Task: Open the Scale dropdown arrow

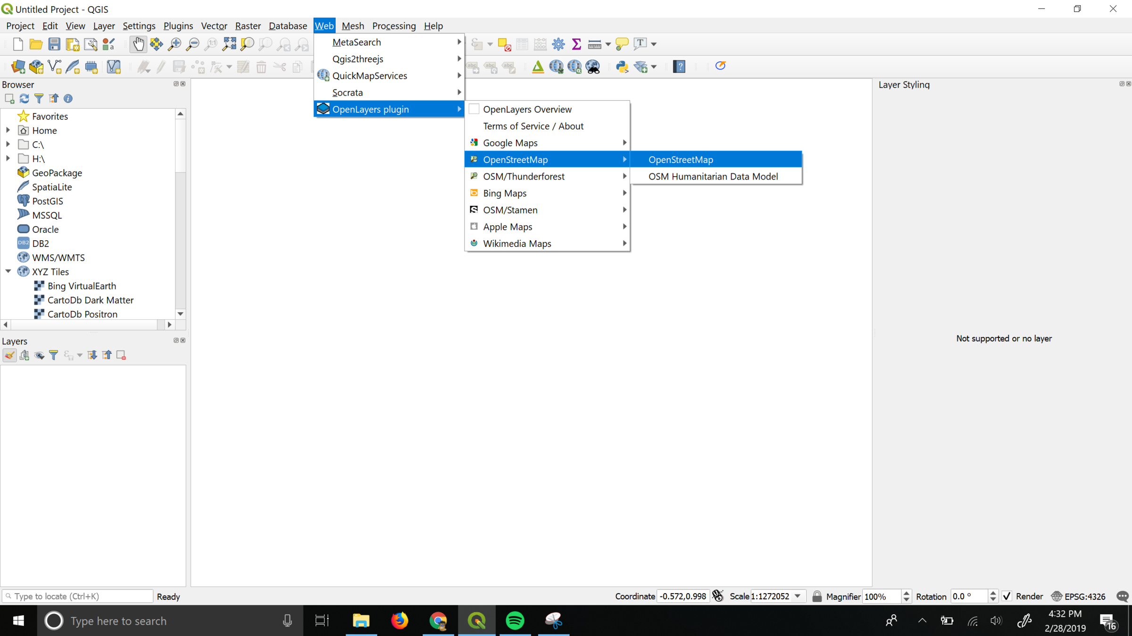Action: (x=798, y=596)
